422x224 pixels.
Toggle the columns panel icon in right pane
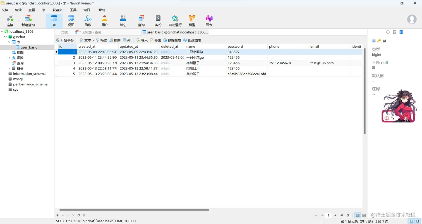pos(401,32)
